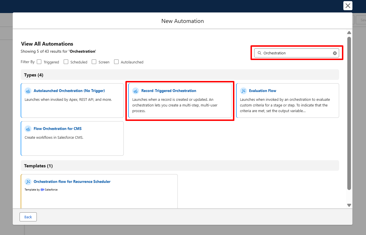Screen dimensions: 366x235
Task: Enable the Scheduled filter checkbox
Action: pos(66,62)
